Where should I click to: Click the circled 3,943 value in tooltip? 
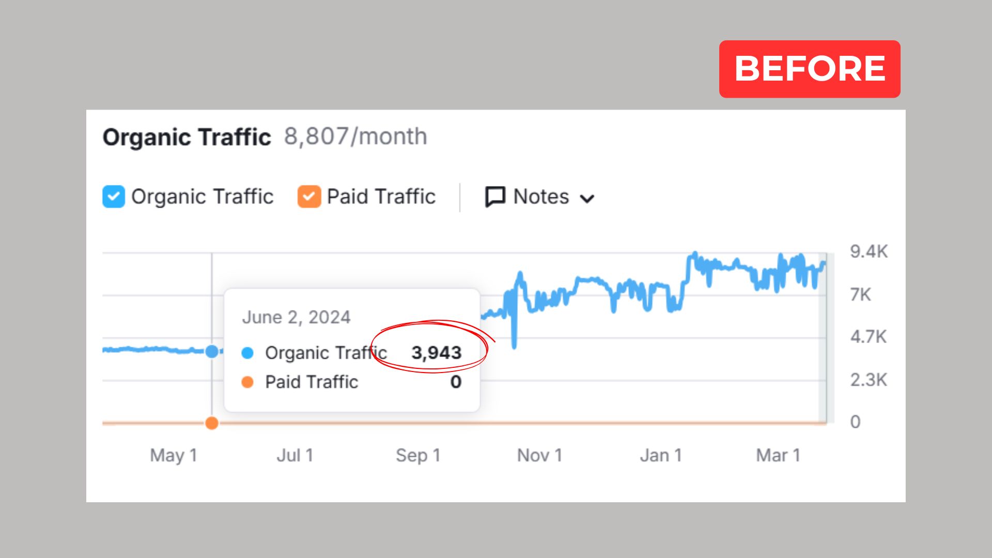click(436, 353)
